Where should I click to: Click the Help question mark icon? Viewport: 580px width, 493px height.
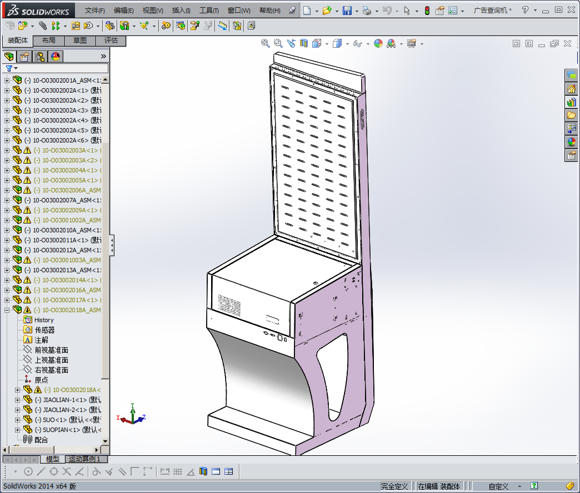pos(525,10)
